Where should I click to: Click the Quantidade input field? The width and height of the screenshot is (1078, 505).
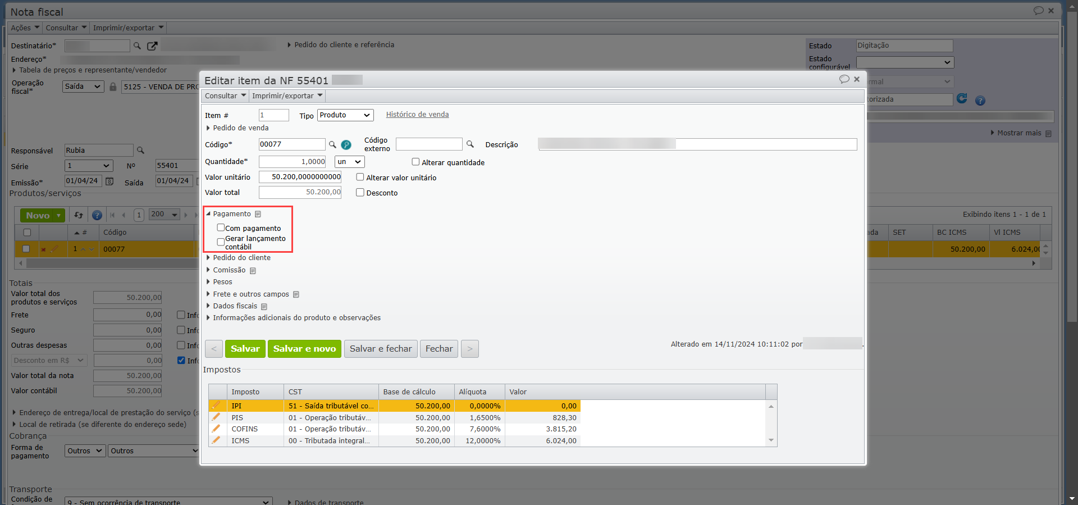coord(293,162)
